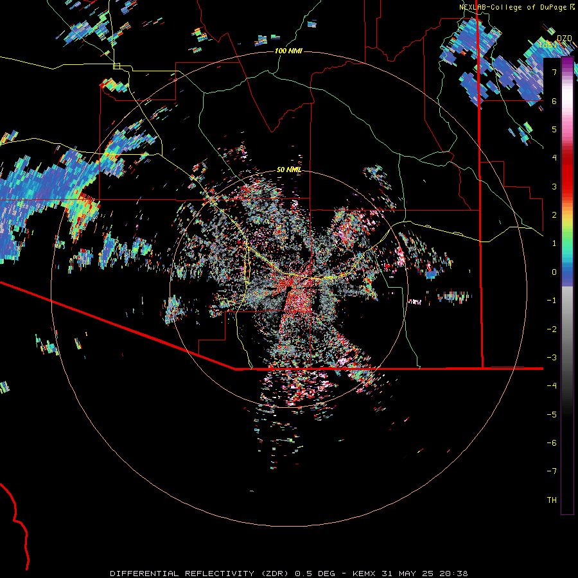
Task: Click the 50 NMI range ring label
Action: (x=289, y=170)
